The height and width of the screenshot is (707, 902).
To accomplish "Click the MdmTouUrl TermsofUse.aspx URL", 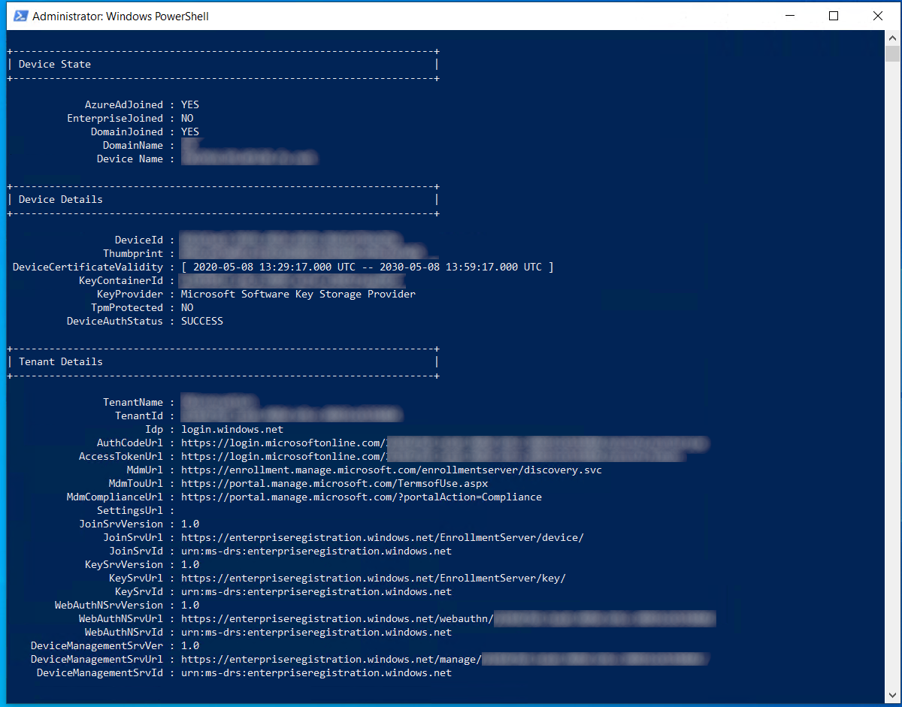I will point(334,484).
